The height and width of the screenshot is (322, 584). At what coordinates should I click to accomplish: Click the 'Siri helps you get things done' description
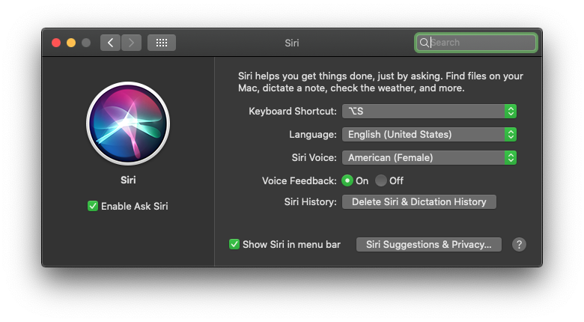coord(380,82)
